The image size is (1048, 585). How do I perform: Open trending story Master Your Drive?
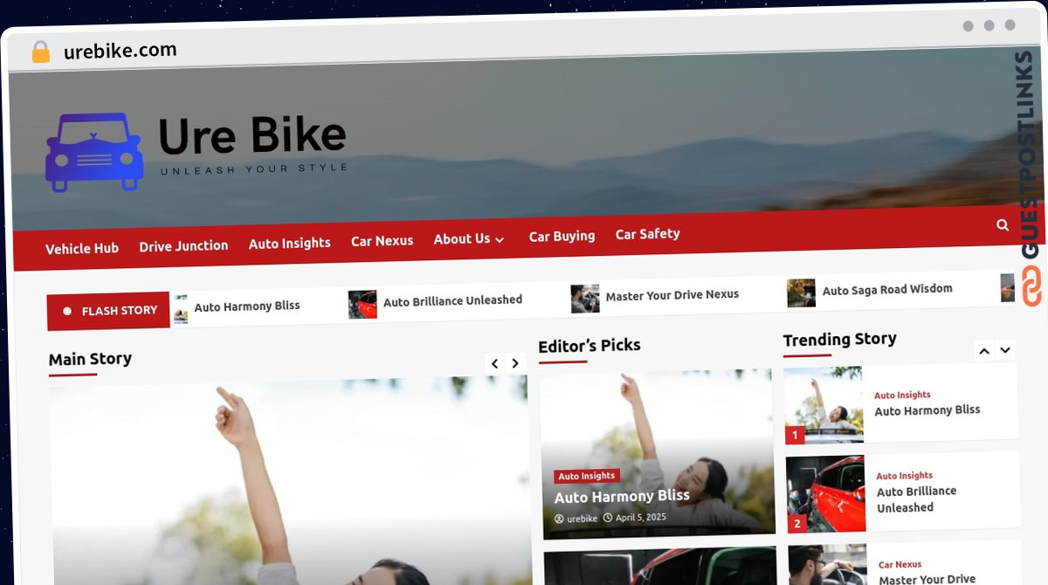927,579
